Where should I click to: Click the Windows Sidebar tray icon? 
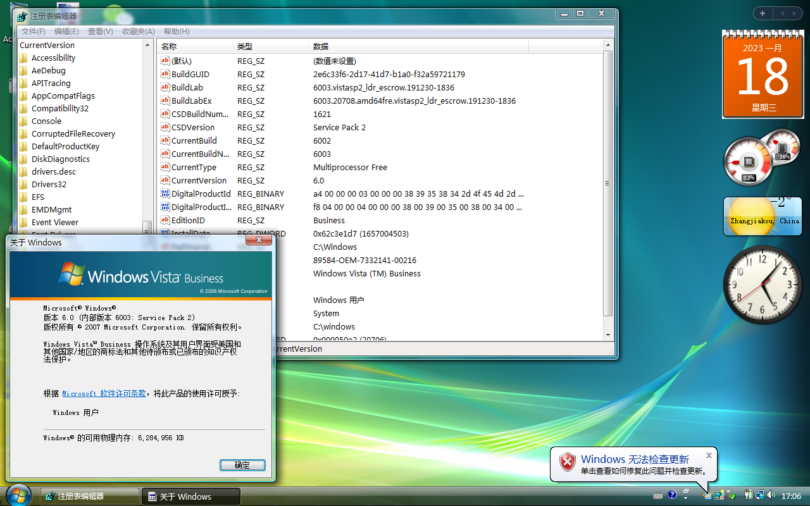pos(720,495)
